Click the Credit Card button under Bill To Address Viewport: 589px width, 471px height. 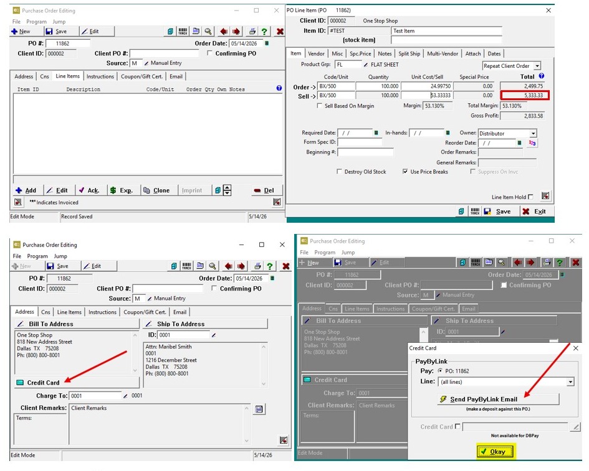pyautogui.click(x=77, y=383)
